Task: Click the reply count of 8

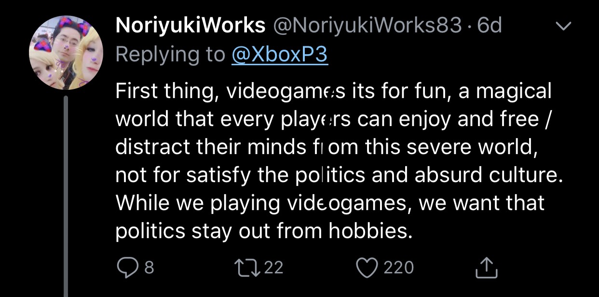Action: coord(149,268)
